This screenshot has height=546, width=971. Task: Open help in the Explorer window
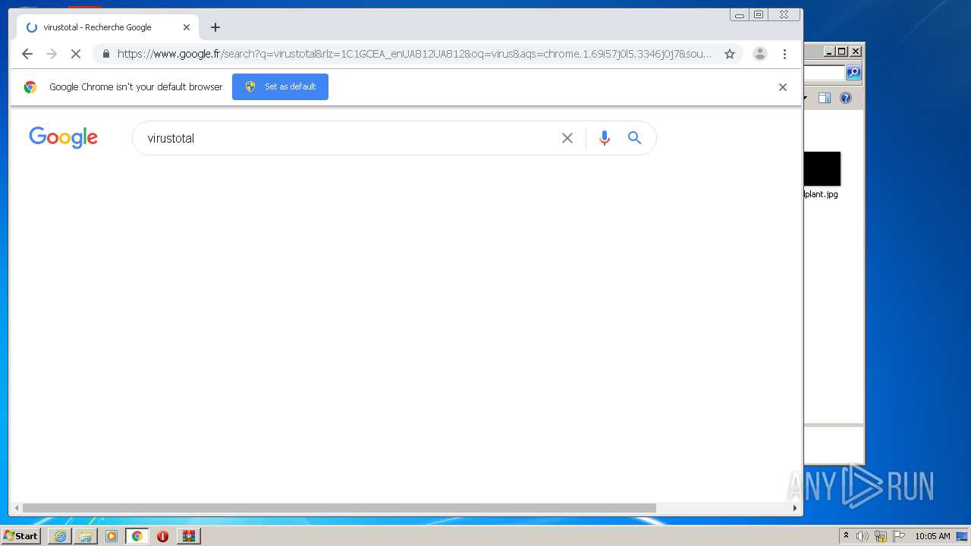[847, 98]
